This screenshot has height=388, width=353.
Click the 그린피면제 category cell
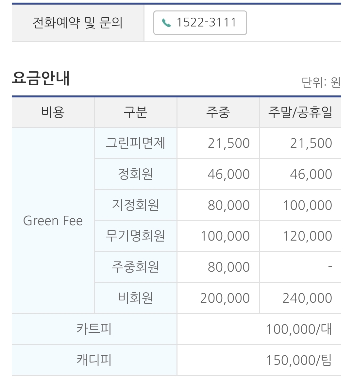[x=136, y=143]
